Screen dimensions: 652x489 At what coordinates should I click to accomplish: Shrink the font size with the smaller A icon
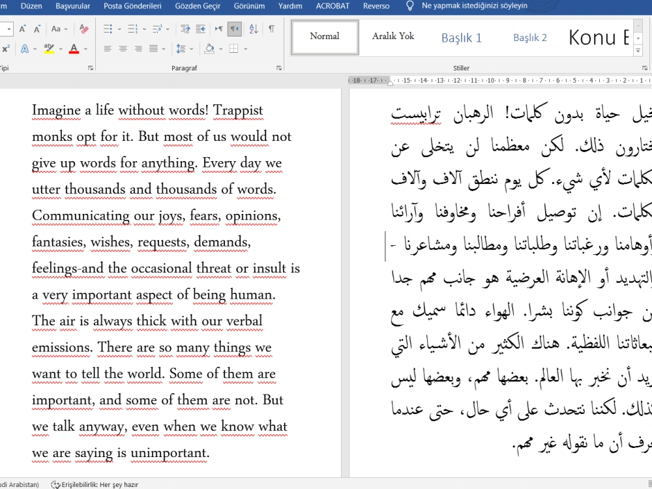coord(37,29)
